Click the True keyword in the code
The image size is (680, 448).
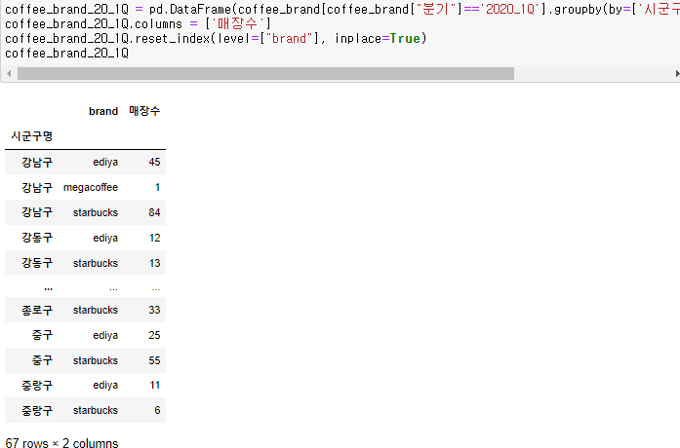(x=405, y=39)
